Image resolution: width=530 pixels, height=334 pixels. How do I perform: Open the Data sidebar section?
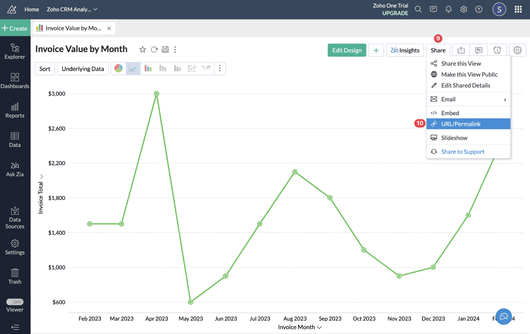15,139
